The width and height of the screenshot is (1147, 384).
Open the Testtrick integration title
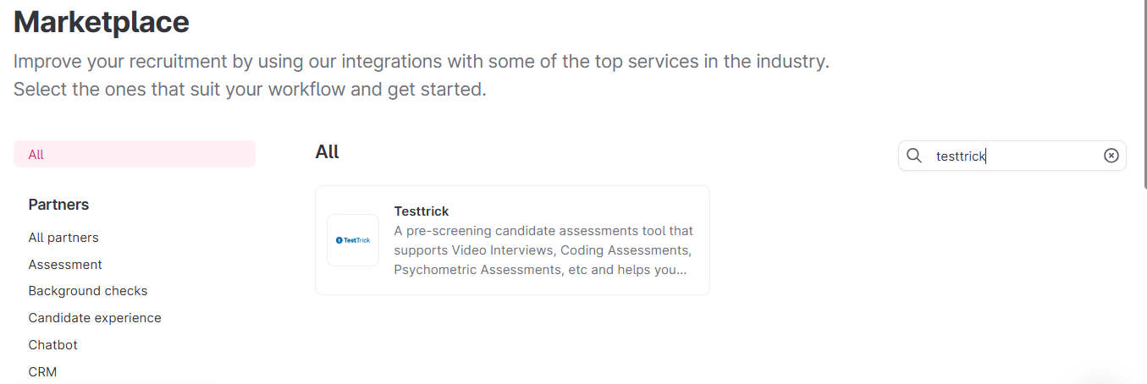(x=422, y=211)
